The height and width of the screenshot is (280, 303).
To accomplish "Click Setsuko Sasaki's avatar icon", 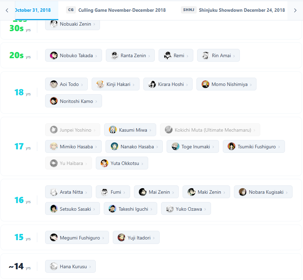I will pos(54,209).
